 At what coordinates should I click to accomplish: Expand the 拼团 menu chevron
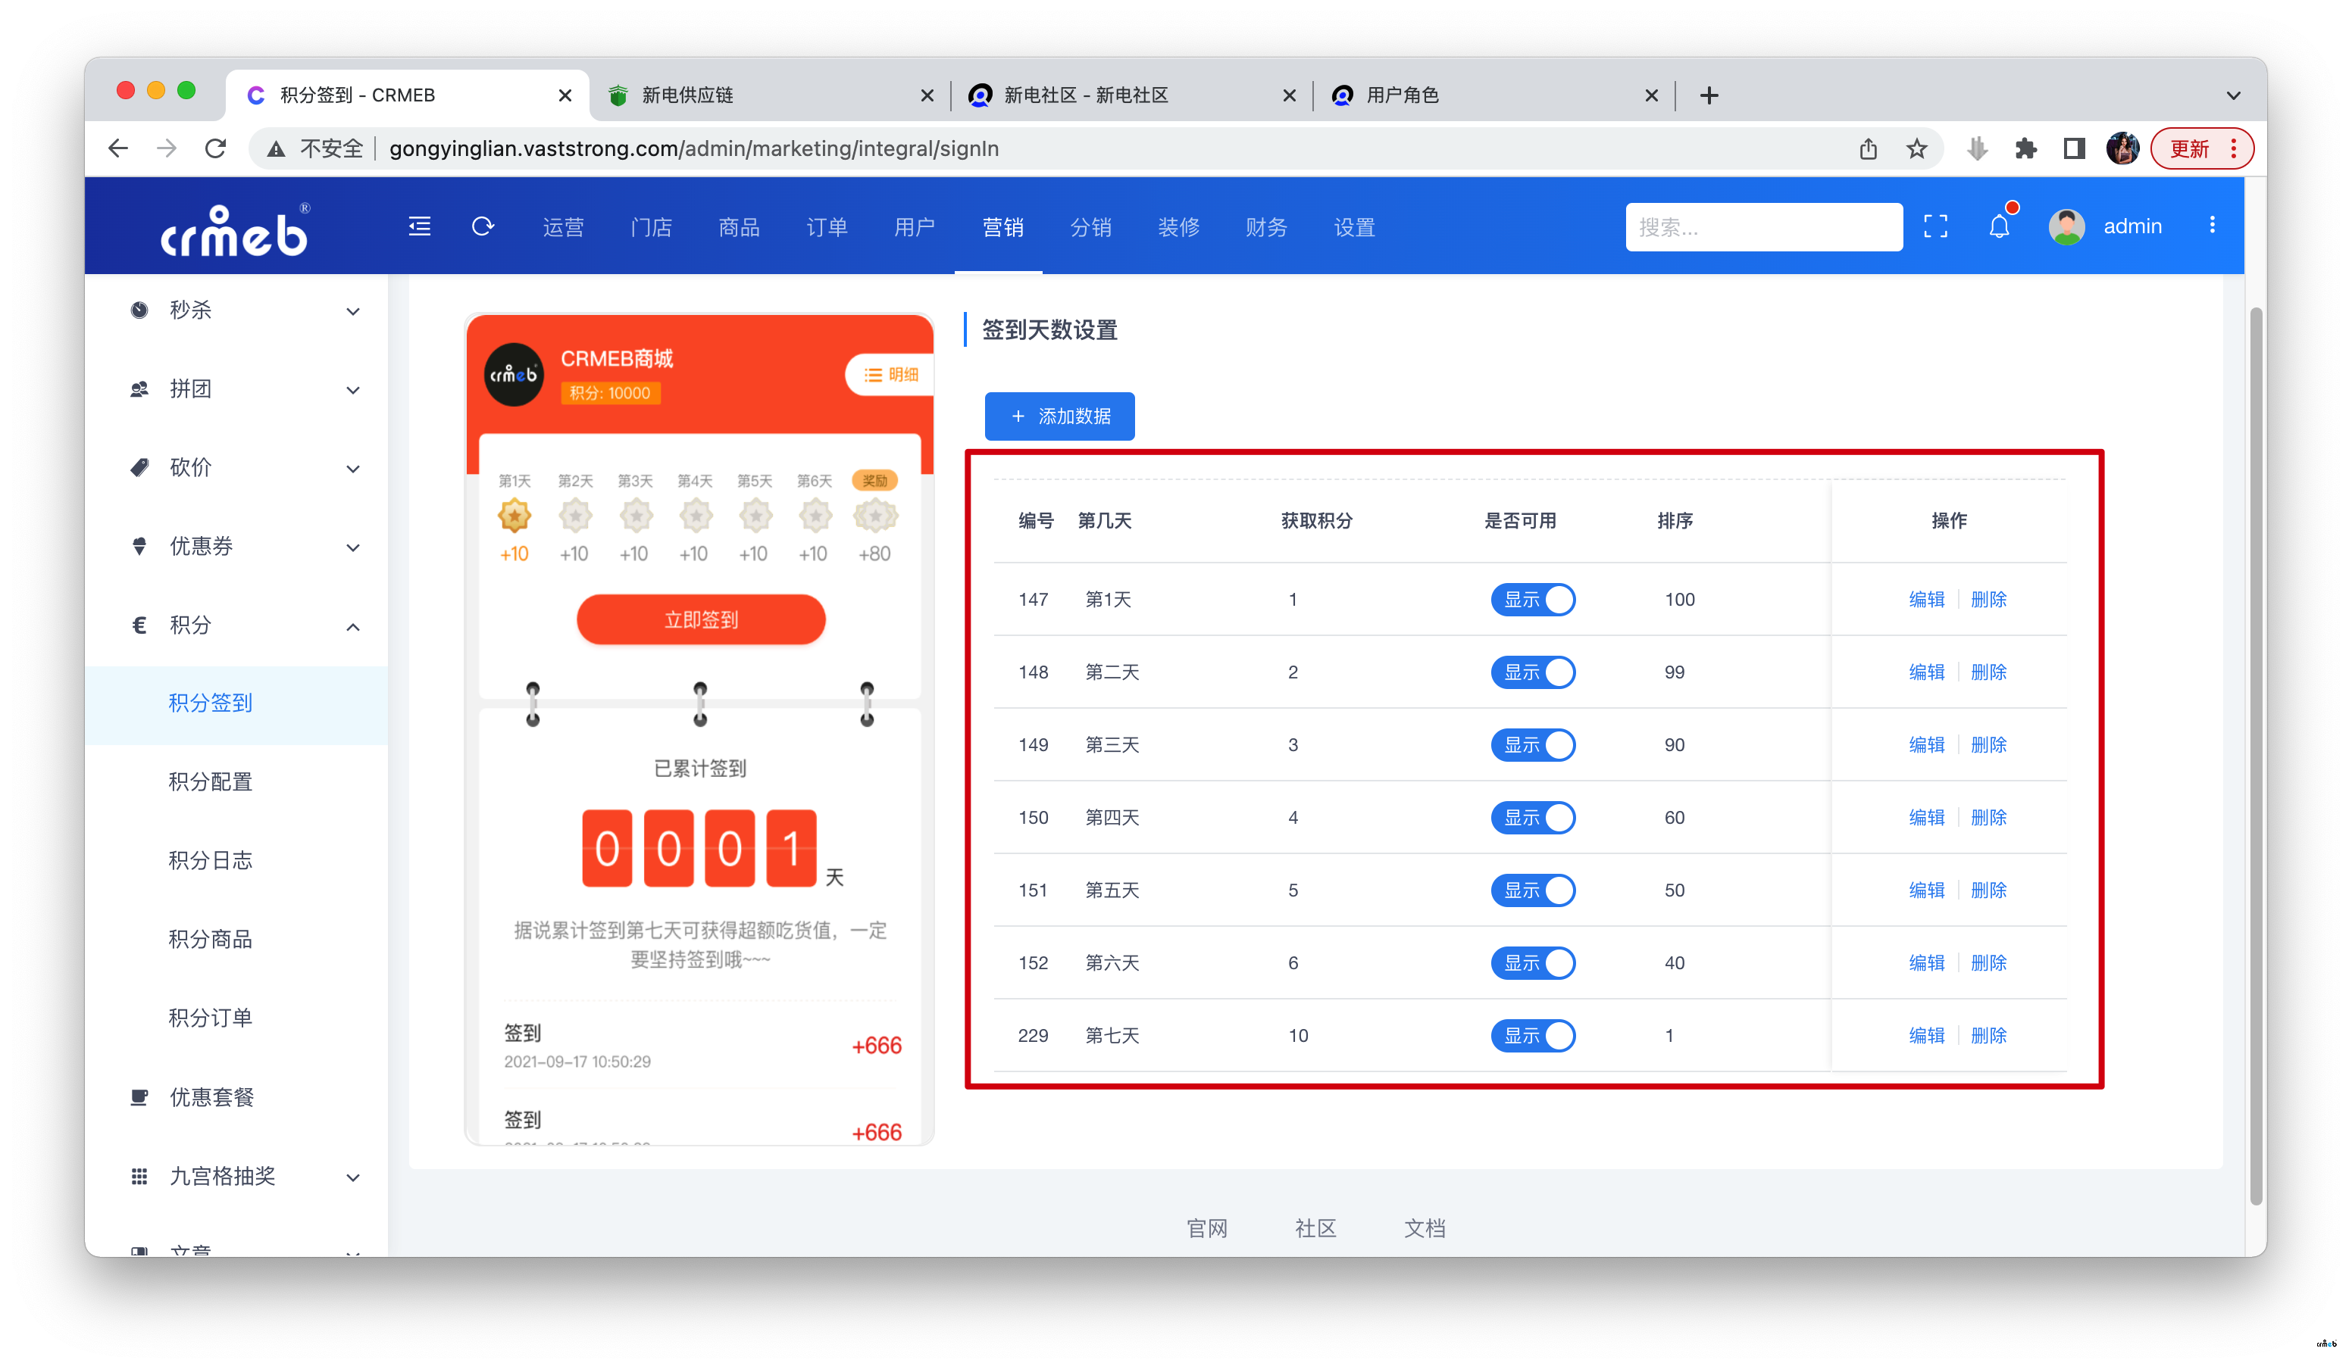coord(352,390)
